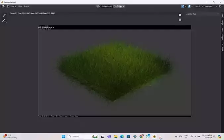Unlink Render Result with X icon

[x=124, y=6]
